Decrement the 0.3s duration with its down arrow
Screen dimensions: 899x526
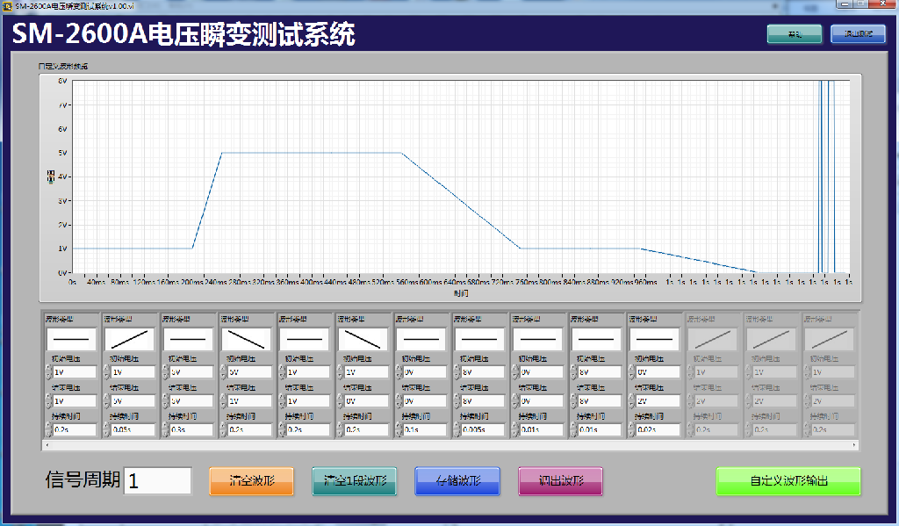tap(166, 433)
